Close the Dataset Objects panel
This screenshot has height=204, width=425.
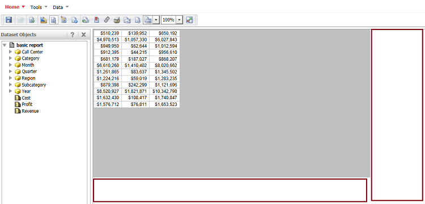click(x=83, y=35)
